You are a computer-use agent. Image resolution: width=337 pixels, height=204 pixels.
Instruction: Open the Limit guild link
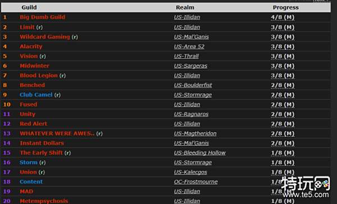pyautogui.click(x=27, y=27)
